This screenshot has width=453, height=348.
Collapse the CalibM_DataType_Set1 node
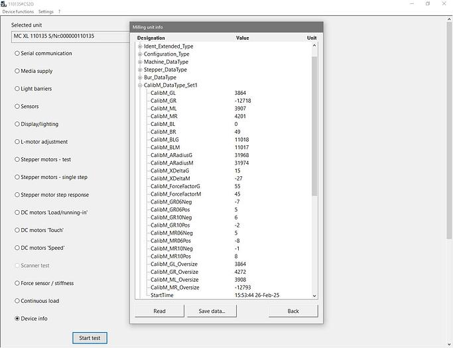pos(140,86)
